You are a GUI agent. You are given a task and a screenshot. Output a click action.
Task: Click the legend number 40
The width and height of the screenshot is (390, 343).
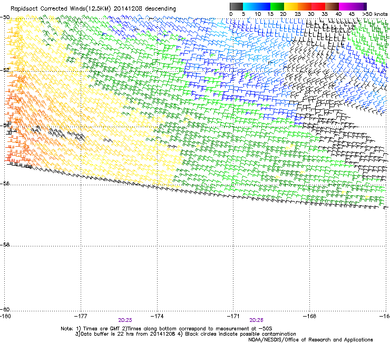pos(338,14)
